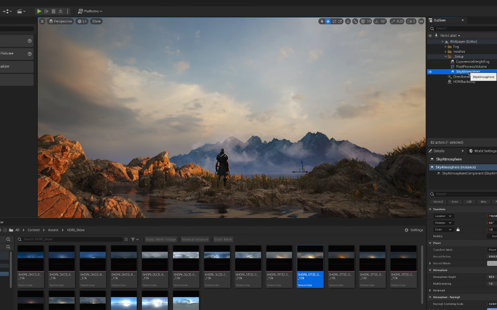Activate the Select objects cursor tool
Viewport: 497px width, 310px height.
(322, 21)
